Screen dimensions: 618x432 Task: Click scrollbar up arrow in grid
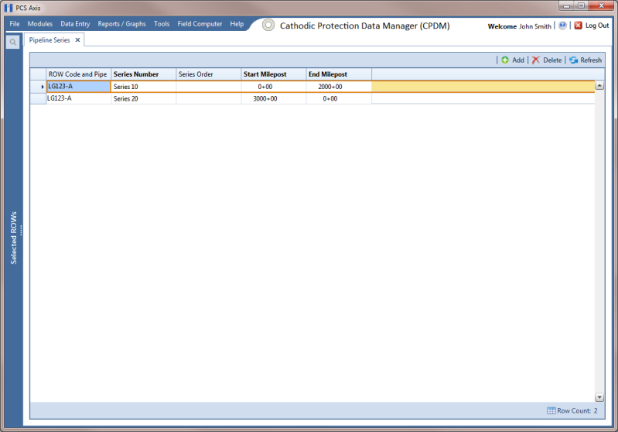coord(599,86)
